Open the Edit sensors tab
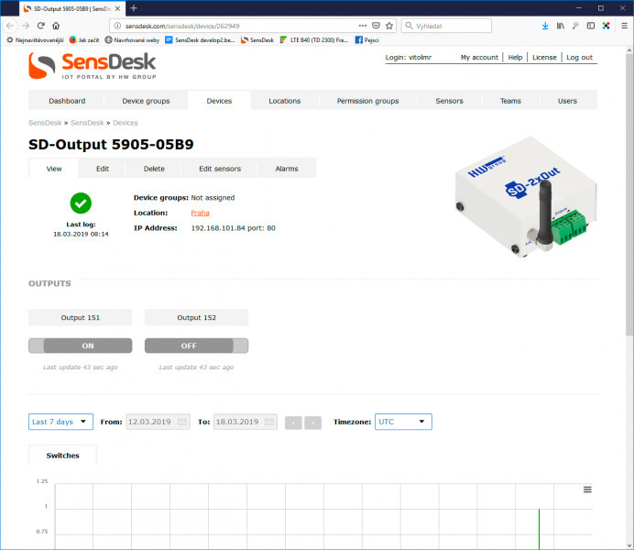This screenshot has height=550, width=634. click(x=220, y=169)
